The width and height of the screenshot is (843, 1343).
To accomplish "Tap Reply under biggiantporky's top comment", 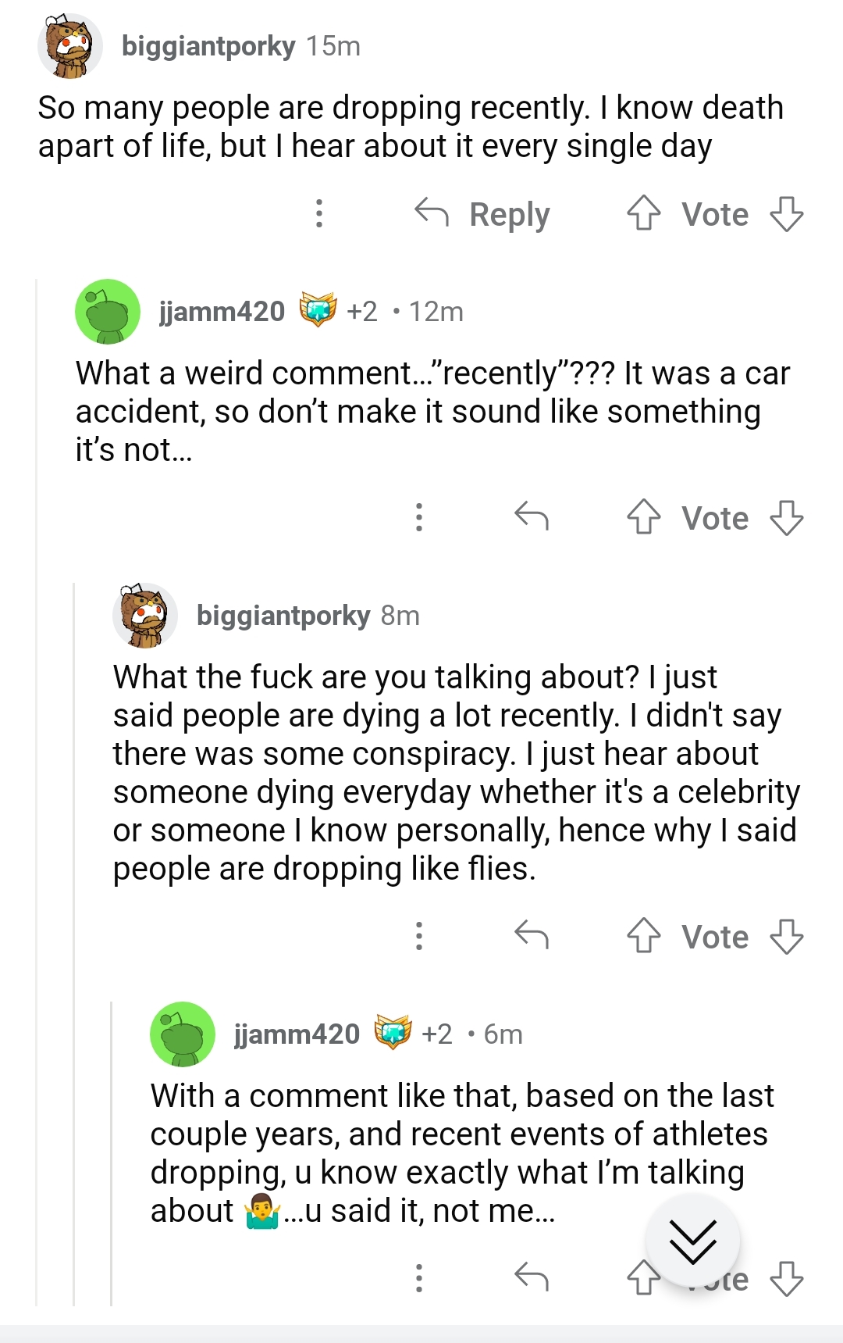I will 482,214.
